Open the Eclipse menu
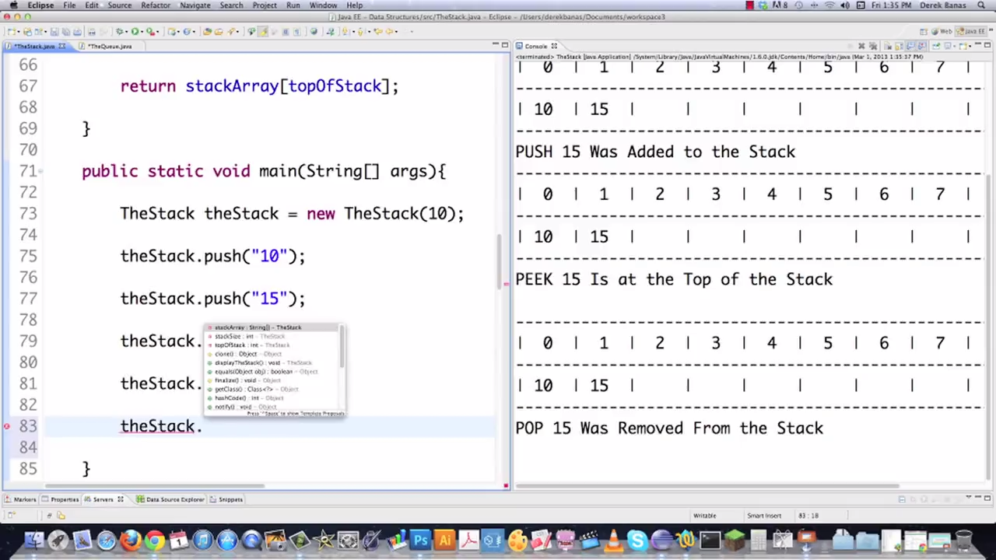 pos(40,5)
